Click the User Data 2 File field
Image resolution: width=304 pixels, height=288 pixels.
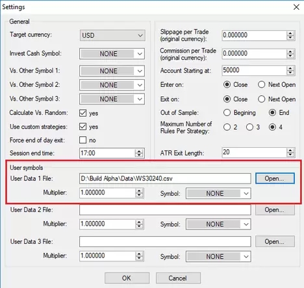[x=165, y=210]
